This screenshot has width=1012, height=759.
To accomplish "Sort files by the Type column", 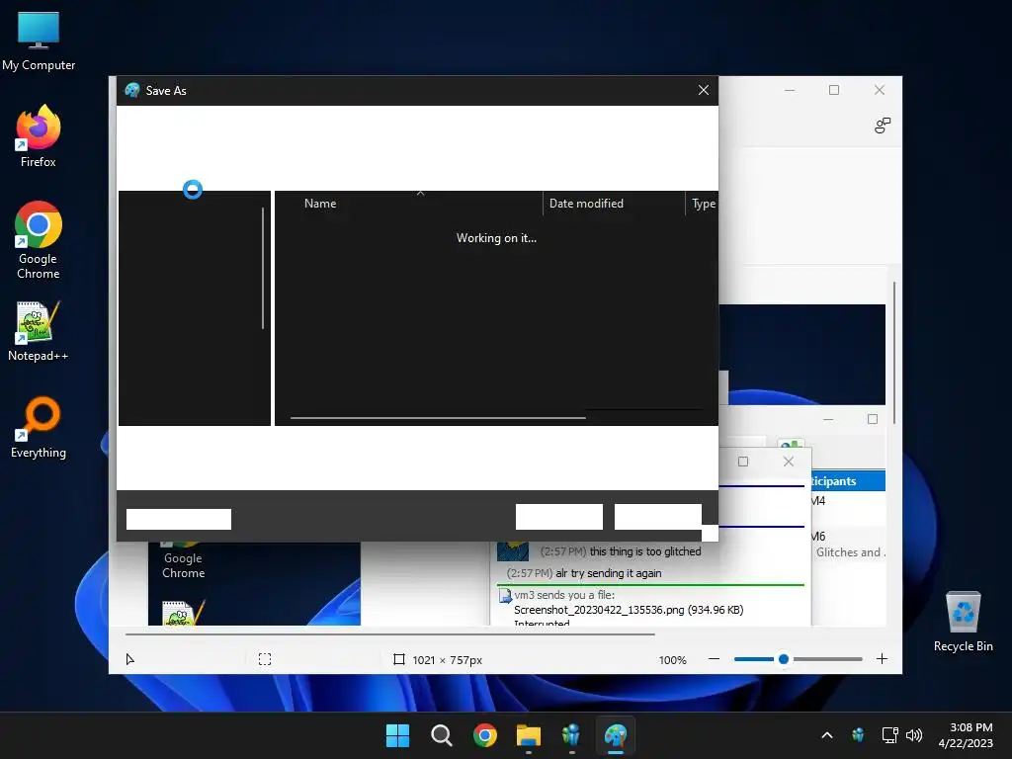I will click(703, 204).
